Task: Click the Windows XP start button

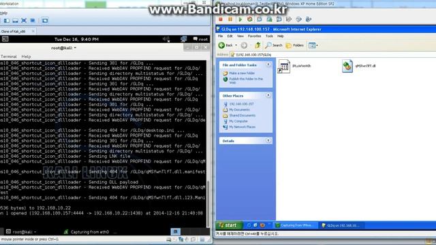Action: [x=230, y=225]
